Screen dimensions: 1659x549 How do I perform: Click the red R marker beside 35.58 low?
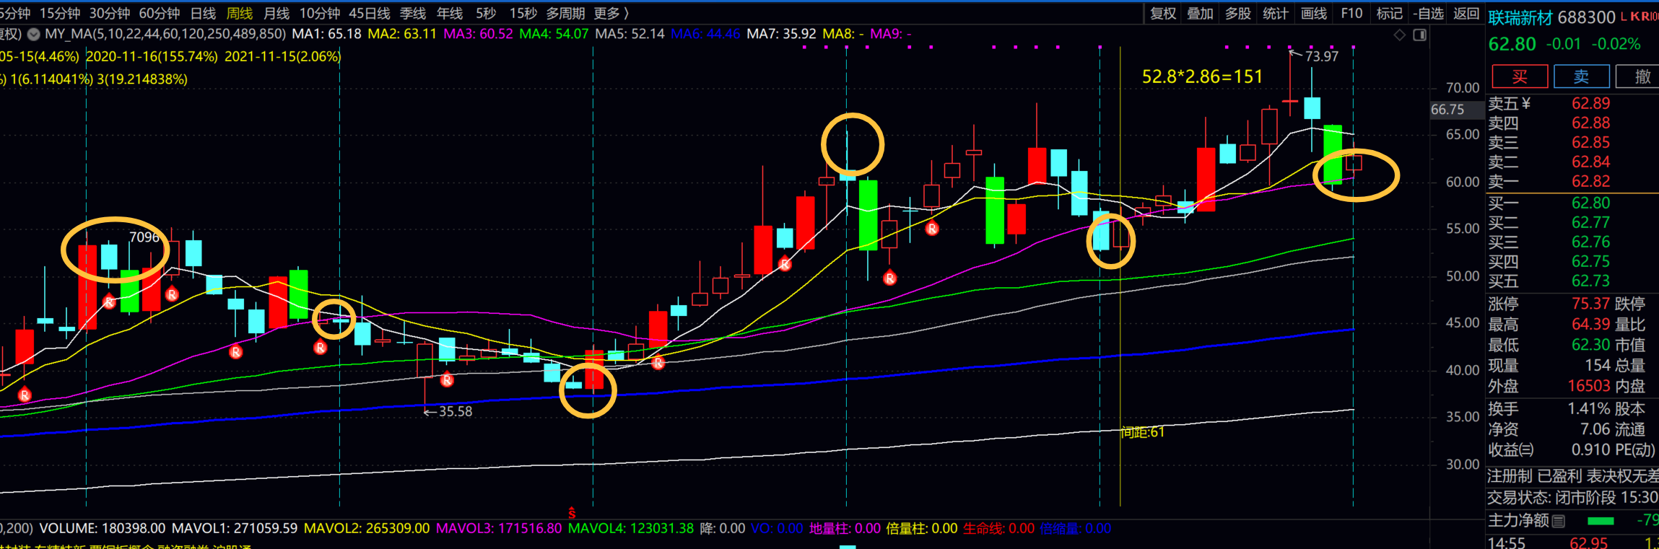pyautogui.click(x=447, y=380)
